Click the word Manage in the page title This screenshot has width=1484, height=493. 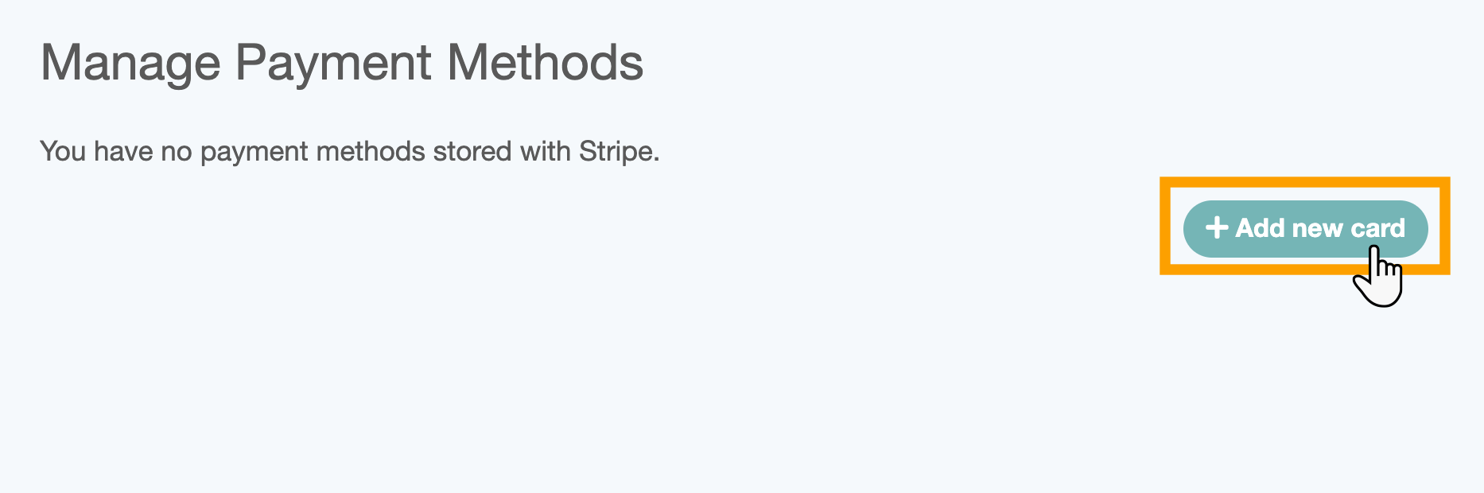pos(130,63)
